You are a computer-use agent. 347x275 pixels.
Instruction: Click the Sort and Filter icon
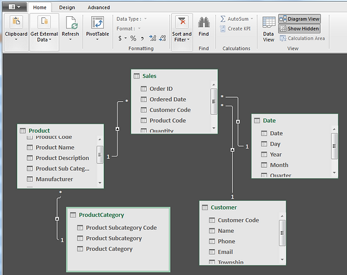click(x=182, y=22)
